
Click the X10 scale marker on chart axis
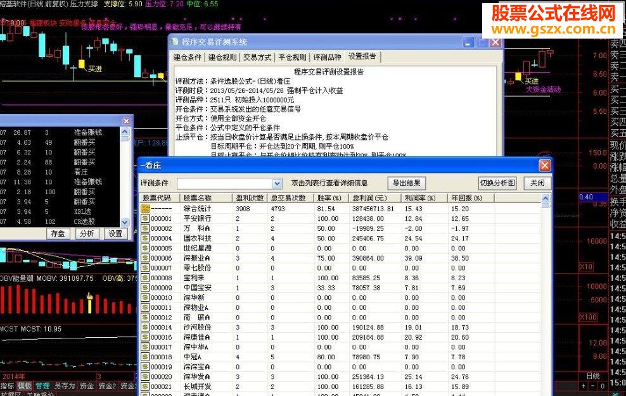[586, 267]
